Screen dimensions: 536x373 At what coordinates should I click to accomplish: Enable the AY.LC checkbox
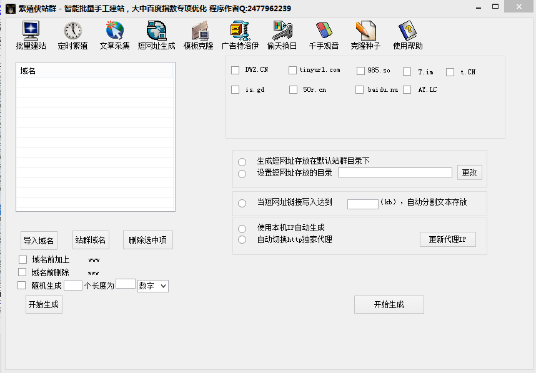[x=407, y=89]
